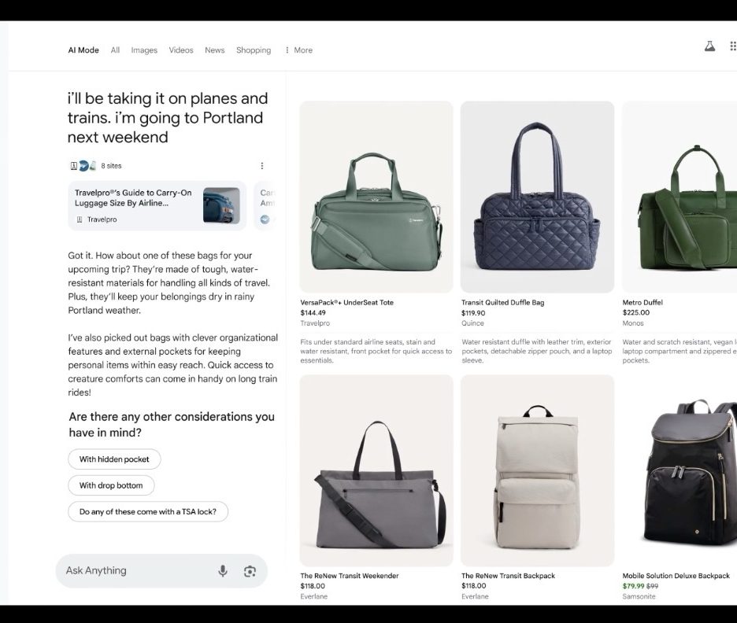Click the Mobile Solution Deluxe Backpack title

(x=676, y=576)
